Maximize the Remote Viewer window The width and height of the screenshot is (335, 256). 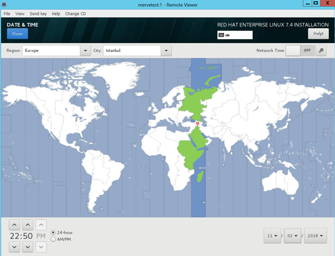[x=316, y=3]
